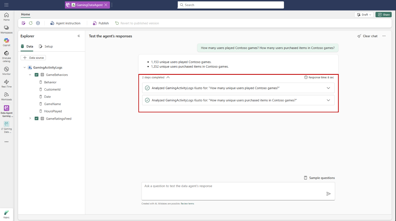
Task: Open the OneLake catalog
Action: (6, 56)
